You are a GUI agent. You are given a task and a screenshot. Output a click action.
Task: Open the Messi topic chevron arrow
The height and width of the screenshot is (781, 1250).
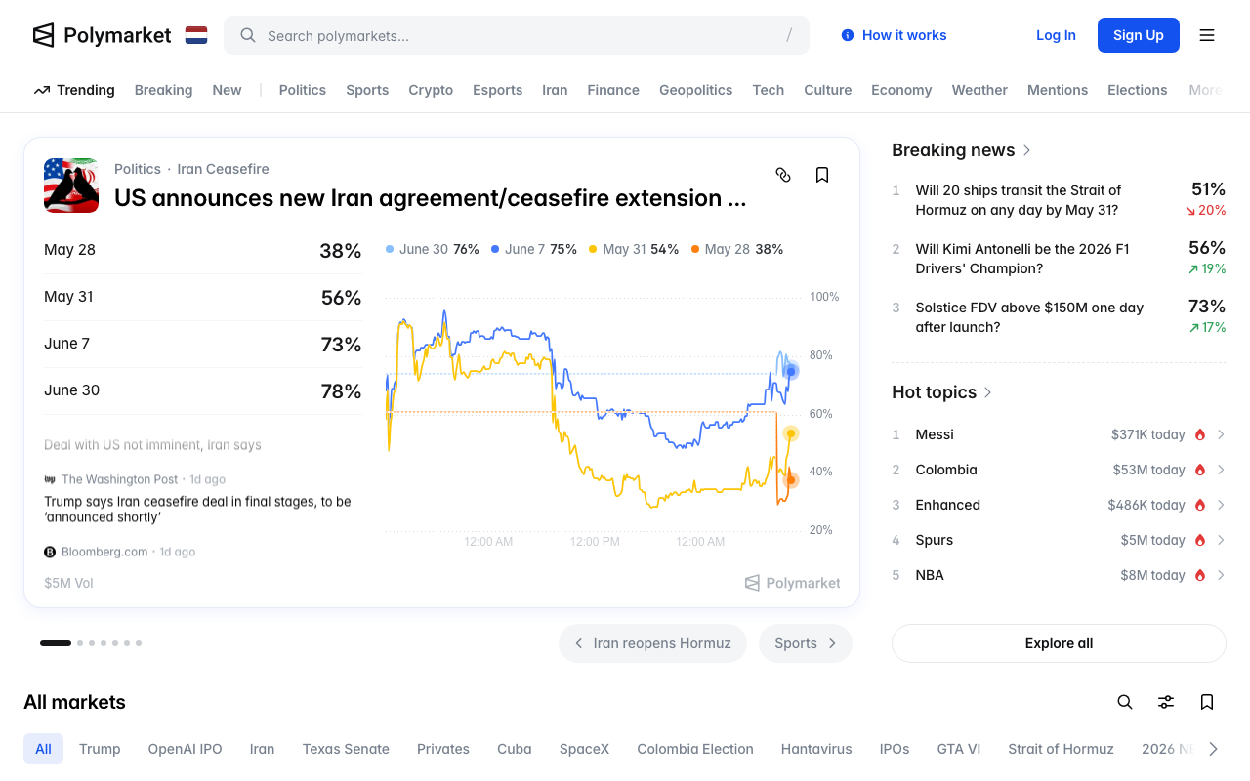[1221, 434]
